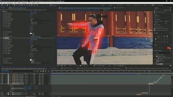Open the Layer menu
This screenshot has height=97, width=173.
15,3
